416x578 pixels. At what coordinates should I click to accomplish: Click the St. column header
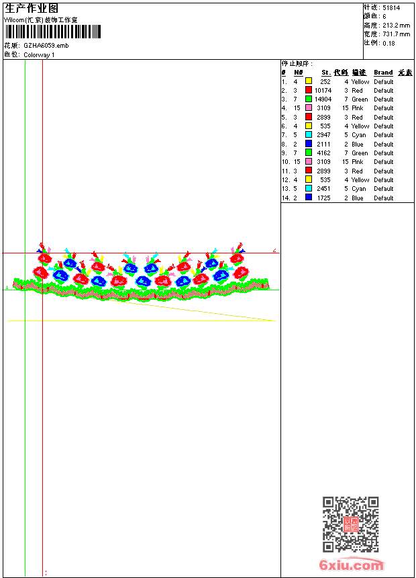(x=326, y=73)
